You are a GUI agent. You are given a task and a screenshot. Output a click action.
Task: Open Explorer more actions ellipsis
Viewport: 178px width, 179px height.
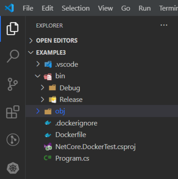(164, 25)
